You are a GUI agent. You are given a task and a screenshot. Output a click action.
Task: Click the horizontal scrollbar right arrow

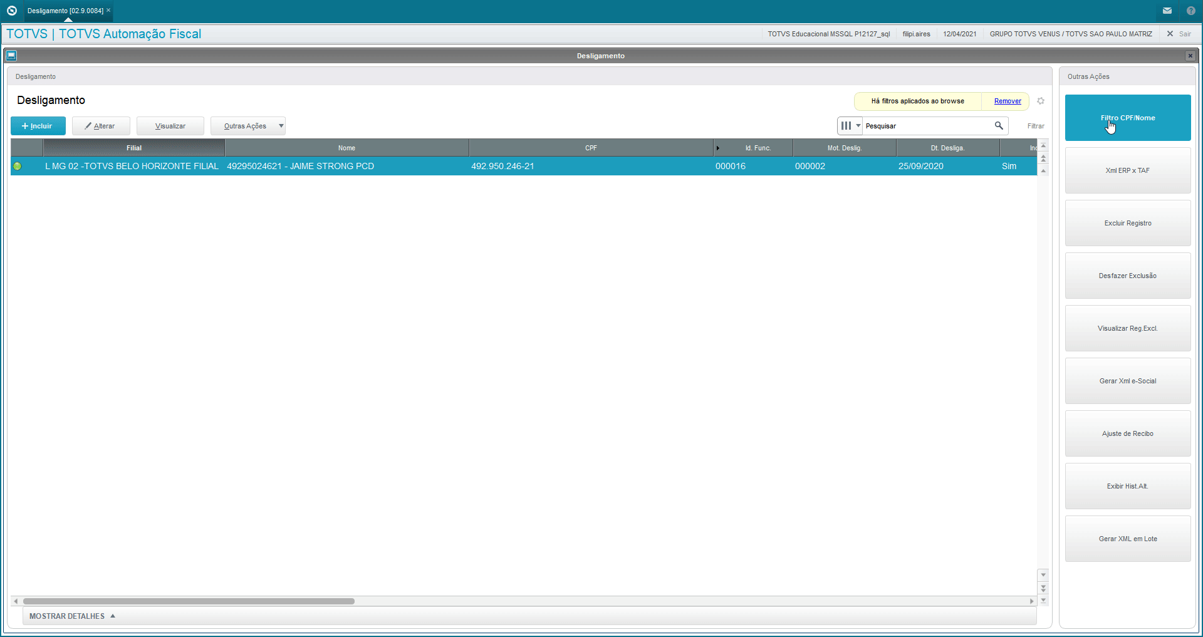[1031, 601]
